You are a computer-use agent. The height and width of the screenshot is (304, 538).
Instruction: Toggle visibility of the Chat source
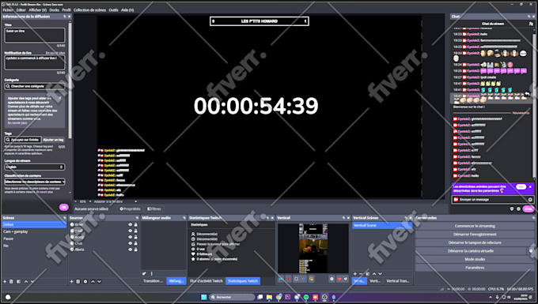tap(130, 243)
